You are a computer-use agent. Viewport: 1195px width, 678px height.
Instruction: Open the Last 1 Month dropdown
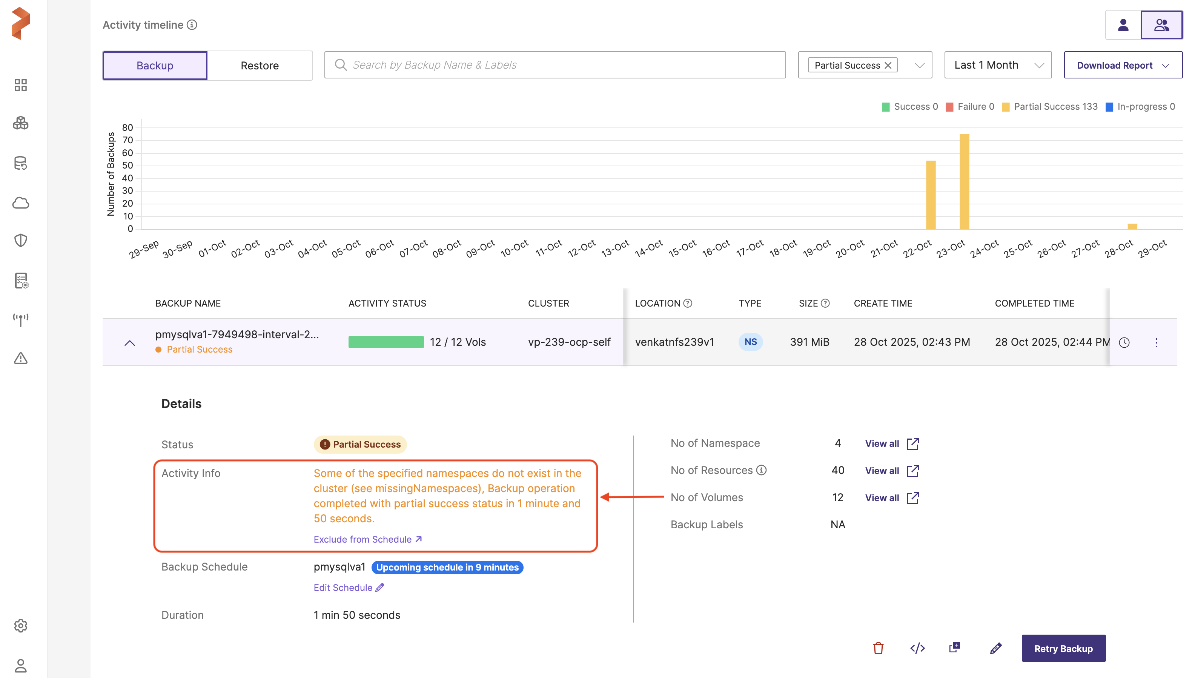(x=998, y=65)
